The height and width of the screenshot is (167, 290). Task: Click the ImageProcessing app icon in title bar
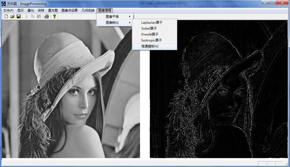tap(3, 4)
